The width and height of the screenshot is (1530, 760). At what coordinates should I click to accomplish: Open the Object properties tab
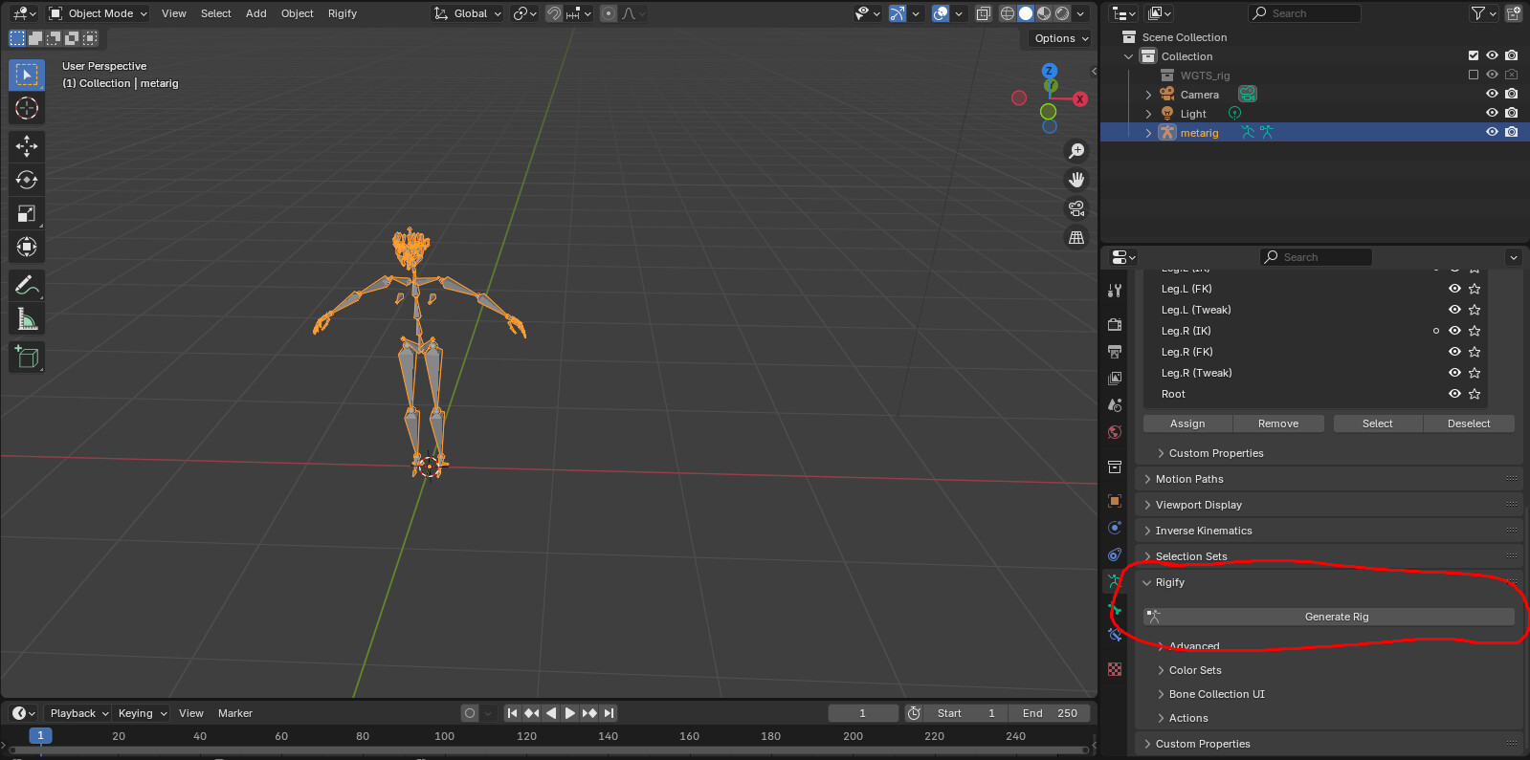[1115, 501]
